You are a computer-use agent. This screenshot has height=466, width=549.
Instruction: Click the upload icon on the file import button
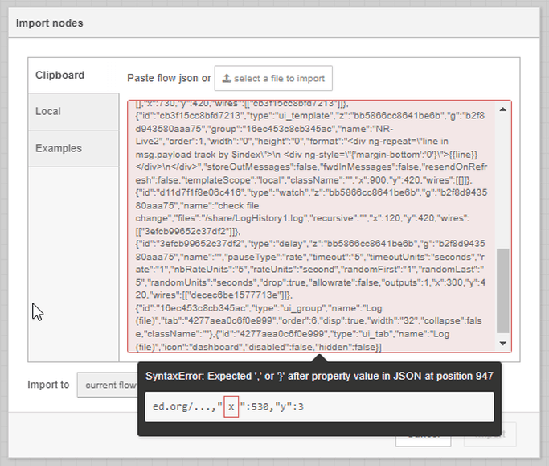click(x=227, y=79)
